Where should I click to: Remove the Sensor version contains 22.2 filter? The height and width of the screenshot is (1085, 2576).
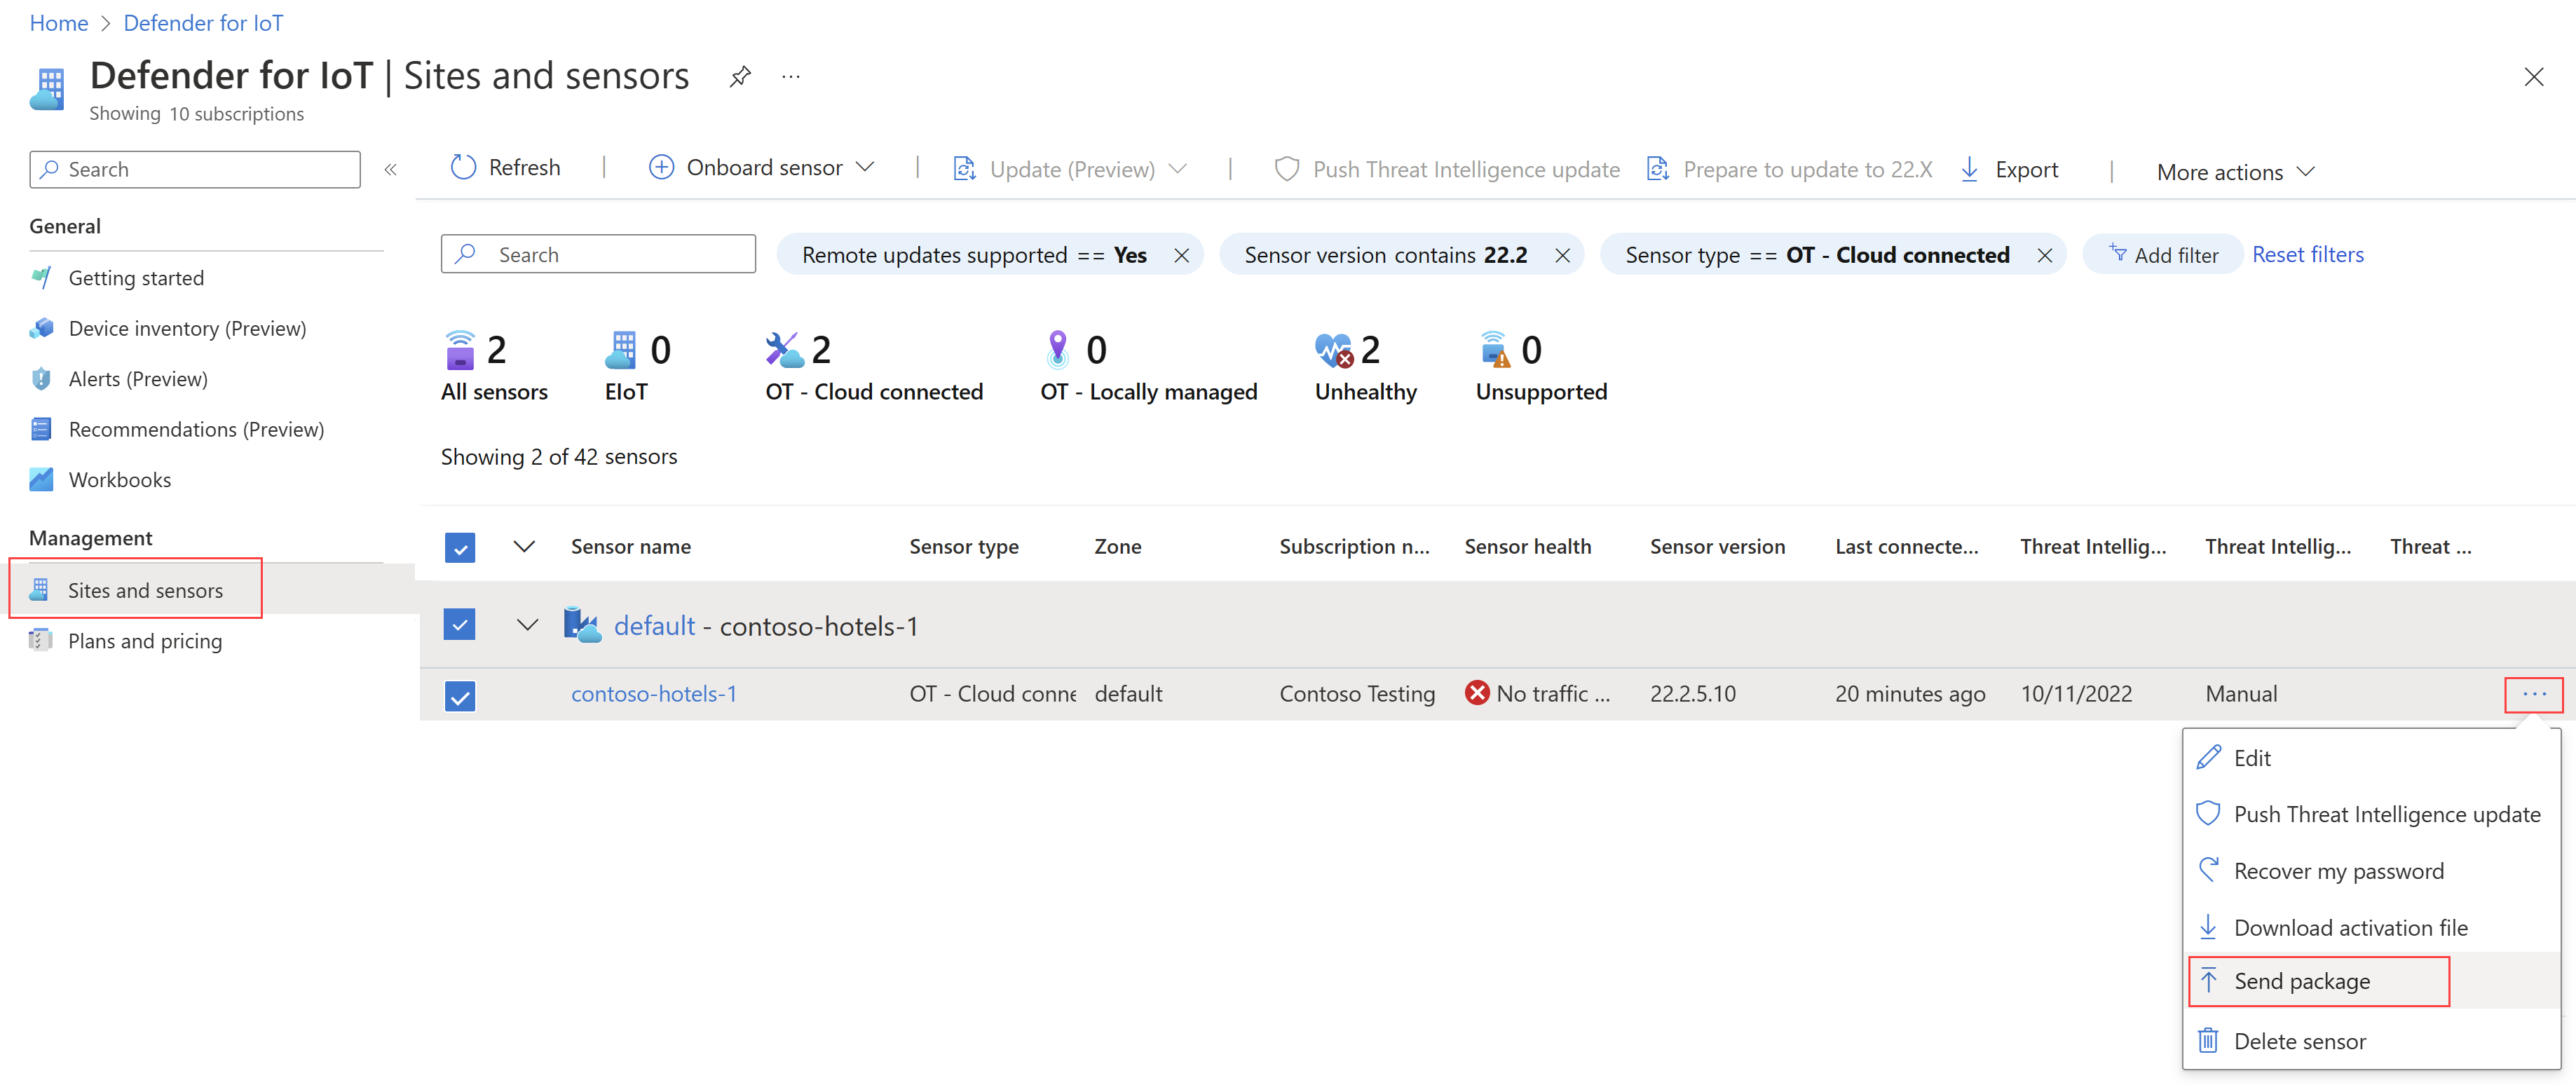click(1562, 255)
